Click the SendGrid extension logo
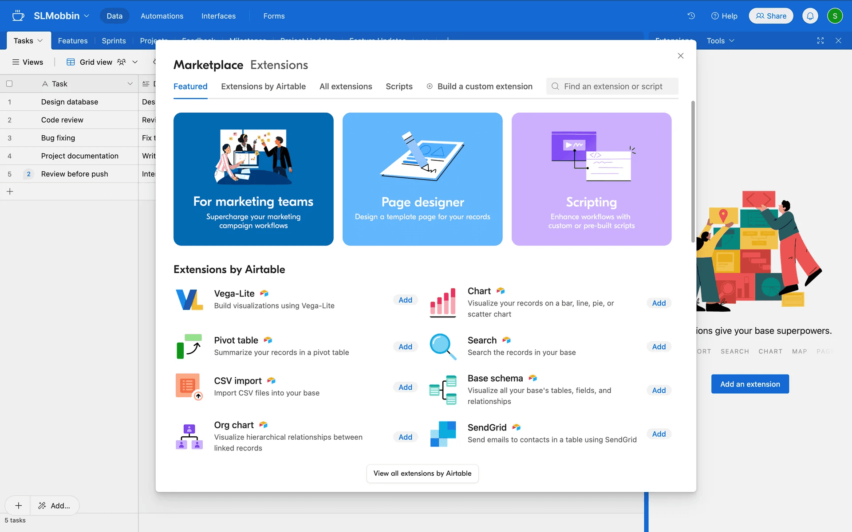The width and height of the screenshot is (852, 532). tap(443, 434)
